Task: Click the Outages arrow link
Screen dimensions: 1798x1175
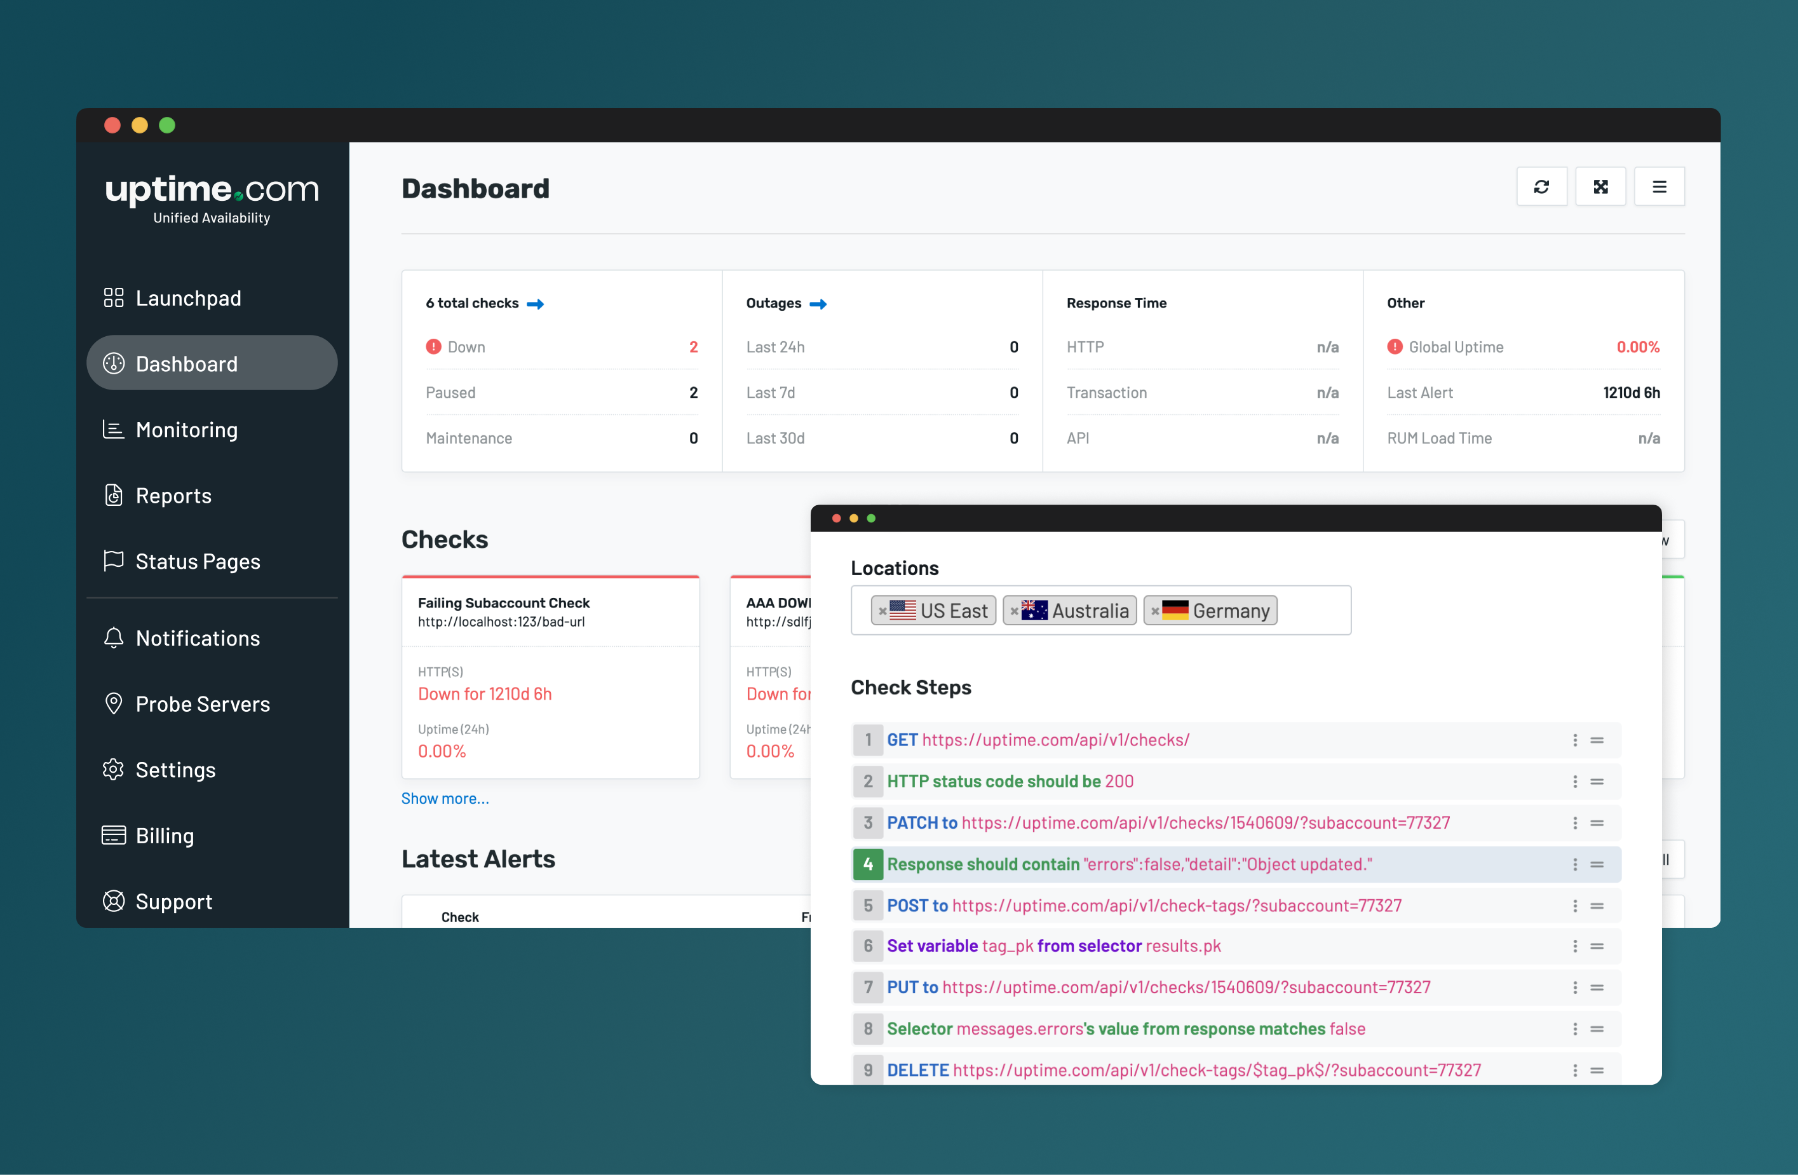Action: (818, 304)
